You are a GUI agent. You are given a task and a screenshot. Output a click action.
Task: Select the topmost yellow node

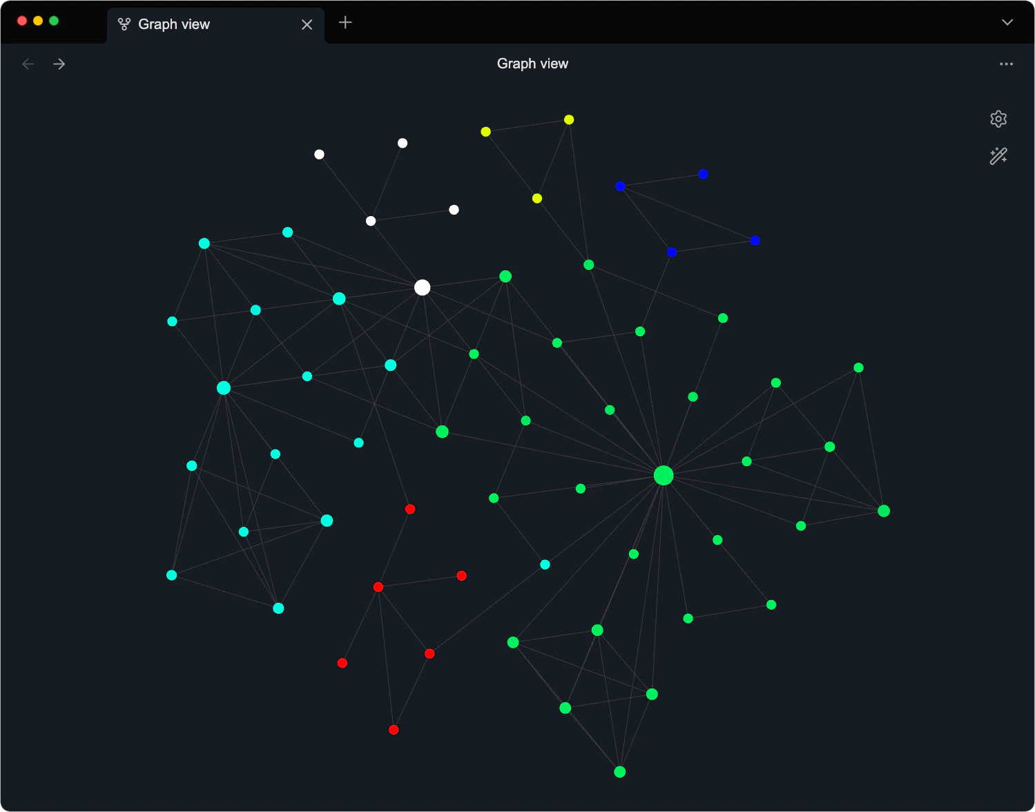[x=568, y=119]
